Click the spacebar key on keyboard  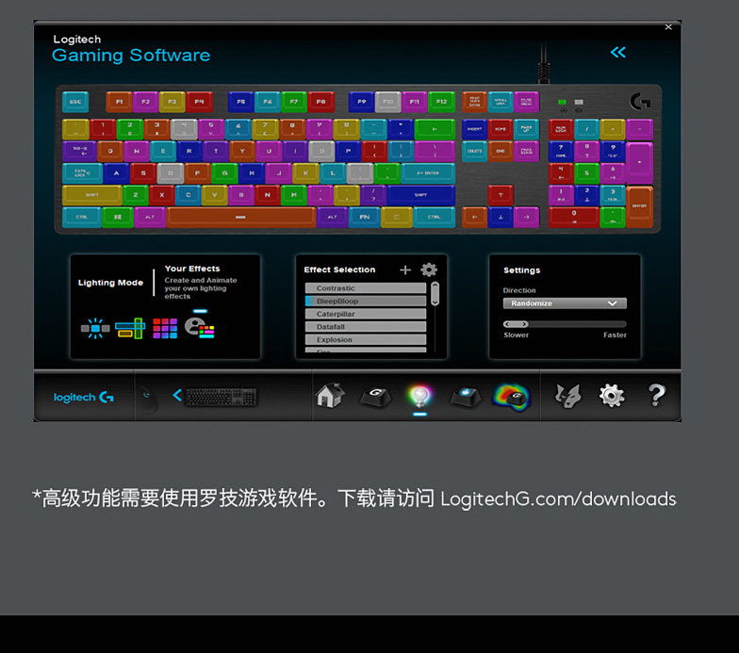(x=241, y=217)
